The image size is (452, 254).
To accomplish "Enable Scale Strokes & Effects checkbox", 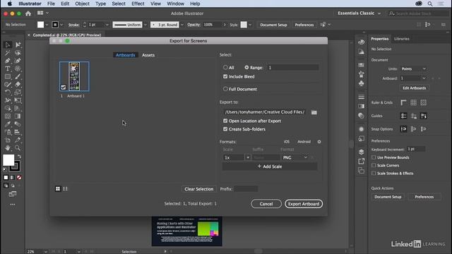I will (374, 174).
